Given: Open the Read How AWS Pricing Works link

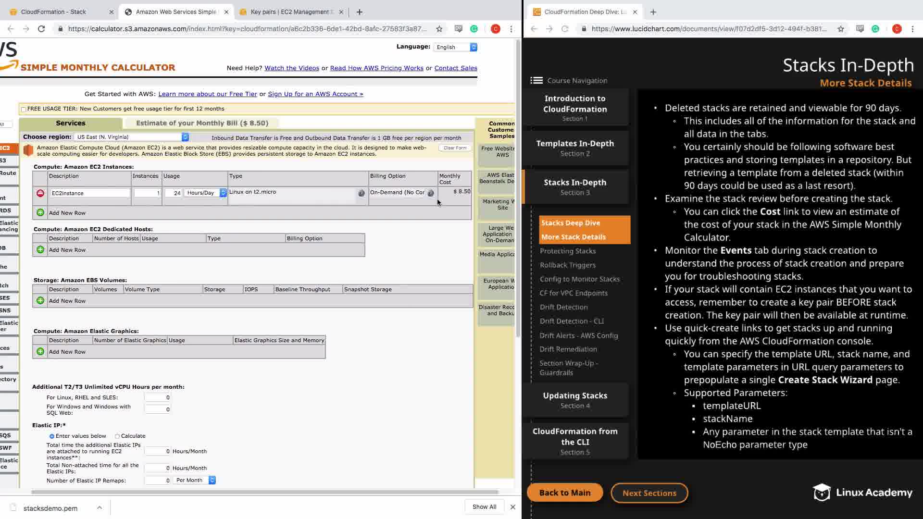Looking at the screenshot, I should coord(376,68).
